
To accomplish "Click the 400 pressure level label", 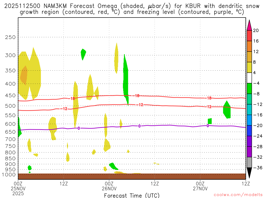I will click(x=10, y=84).
